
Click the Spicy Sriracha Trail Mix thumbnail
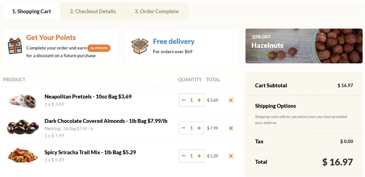click(23, 155)
